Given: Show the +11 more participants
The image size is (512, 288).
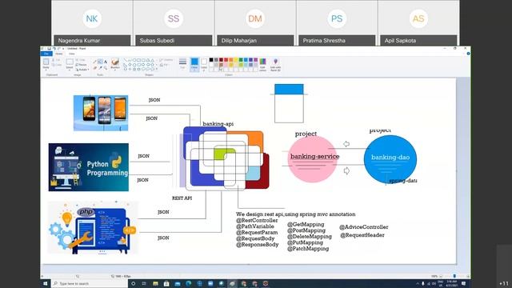Looking at the screenshot, I should pos(504,283).
